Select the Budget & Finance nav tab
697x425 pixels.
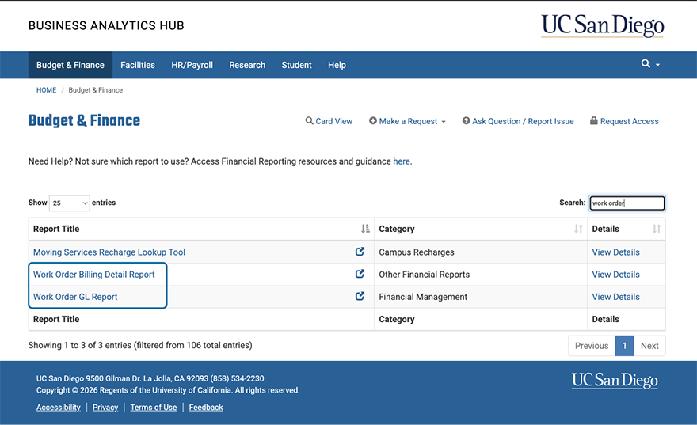click(x=70, y=65)
